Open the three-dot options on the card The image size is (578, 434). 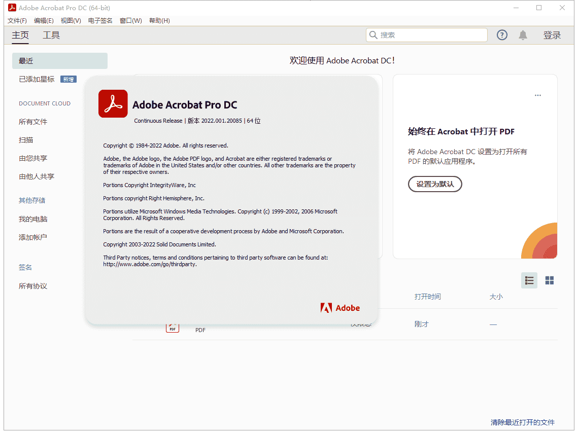[x=537, y=95]
